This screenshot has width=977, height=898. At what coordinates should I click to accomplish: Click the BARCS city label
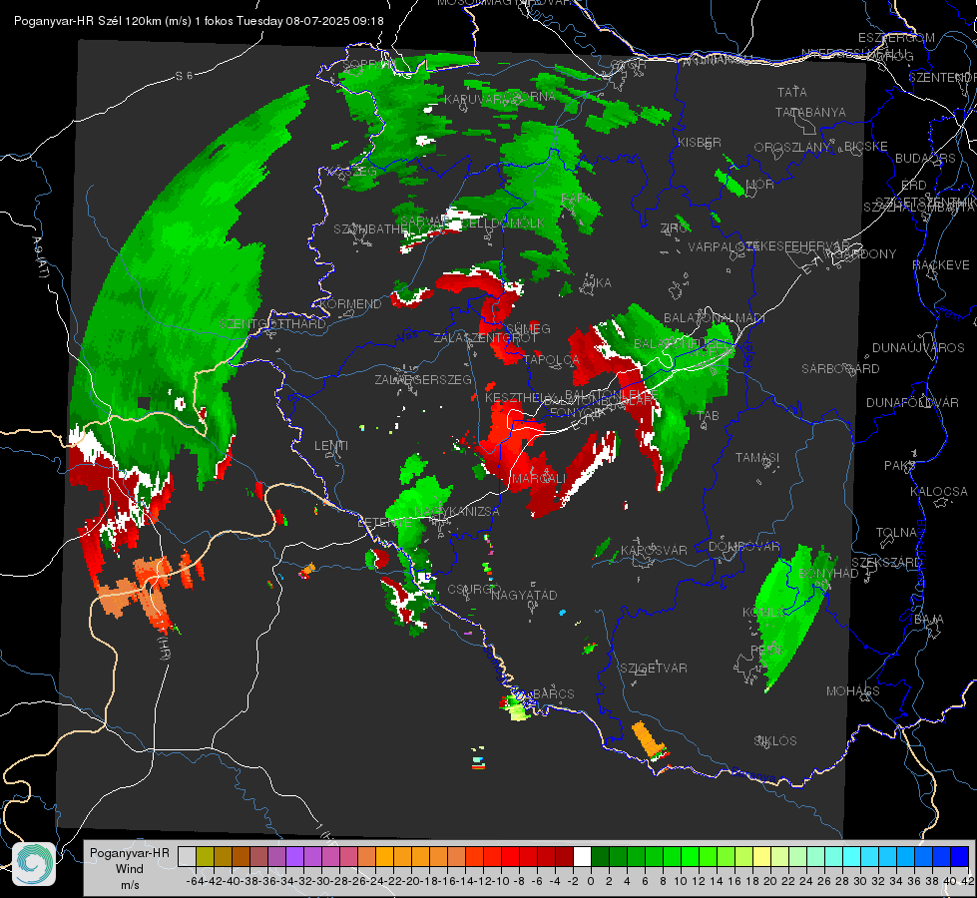553,693
